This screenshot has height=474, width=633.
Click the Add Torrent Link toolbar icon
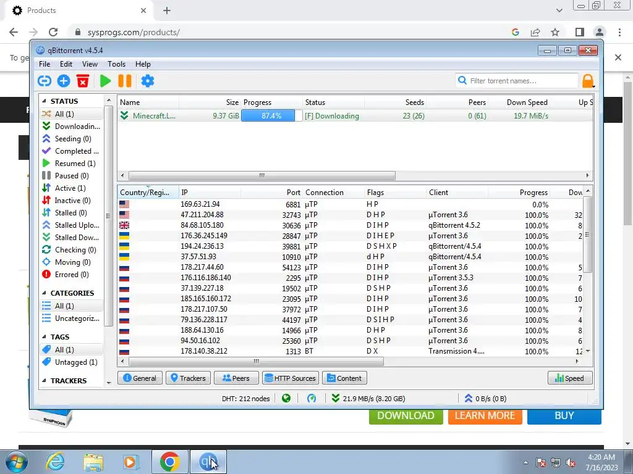click(45, 81)
